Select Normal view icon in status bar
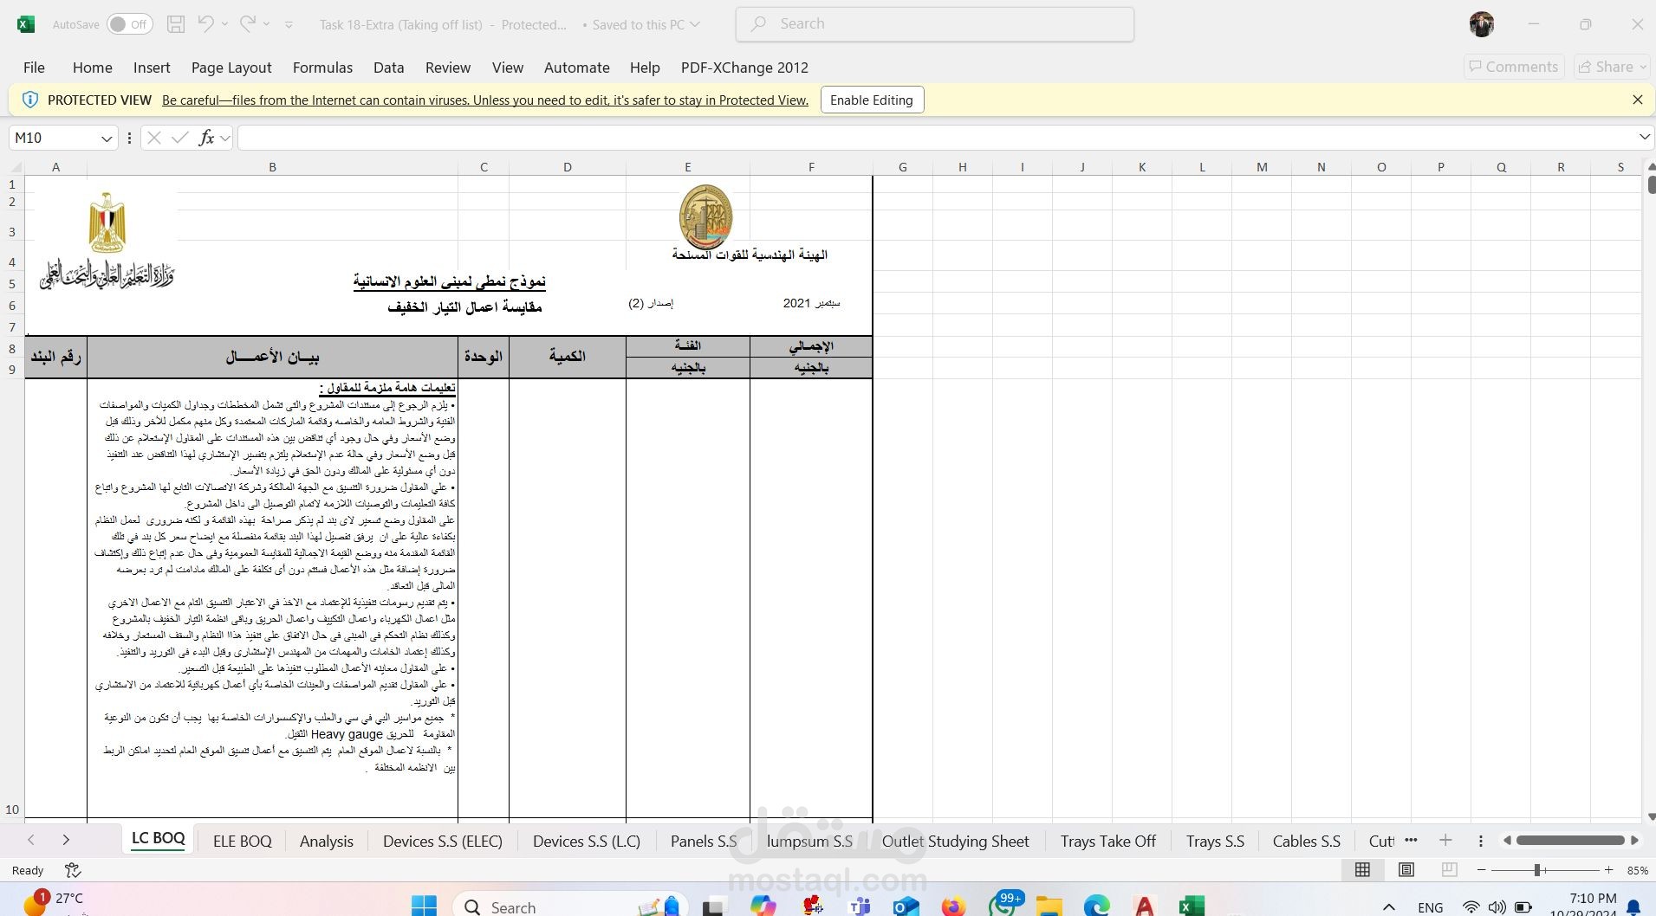 [x=1362, y=870]
